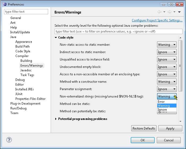Screen dimensions: 186x149
Task: Click the 'Parameter assignment:' label
Action: tap(76, 89)
